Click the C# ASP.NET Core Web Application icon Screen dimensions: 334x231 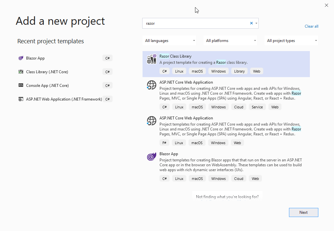click(x=151, y=85)
